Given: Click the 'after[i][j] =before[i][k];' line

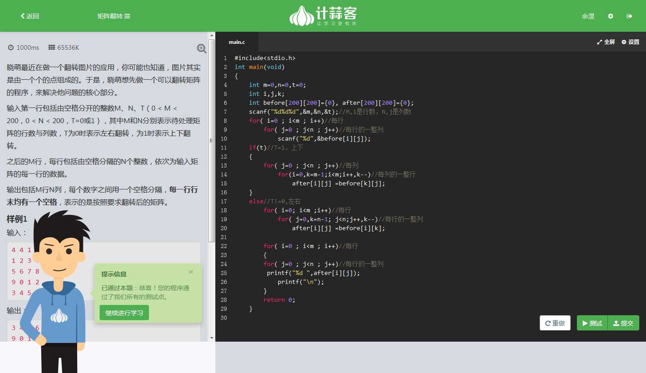Looking at the screenshot, I should (339, 228).
